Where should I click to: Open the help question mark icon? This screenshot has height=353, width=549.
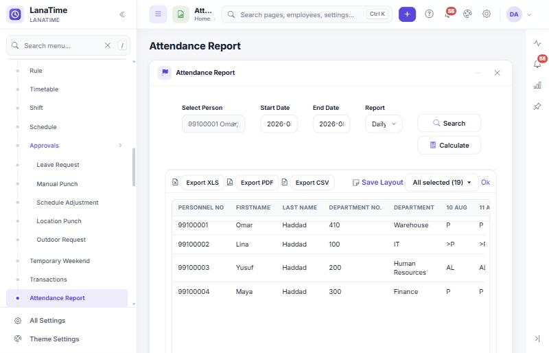[430, 14]
